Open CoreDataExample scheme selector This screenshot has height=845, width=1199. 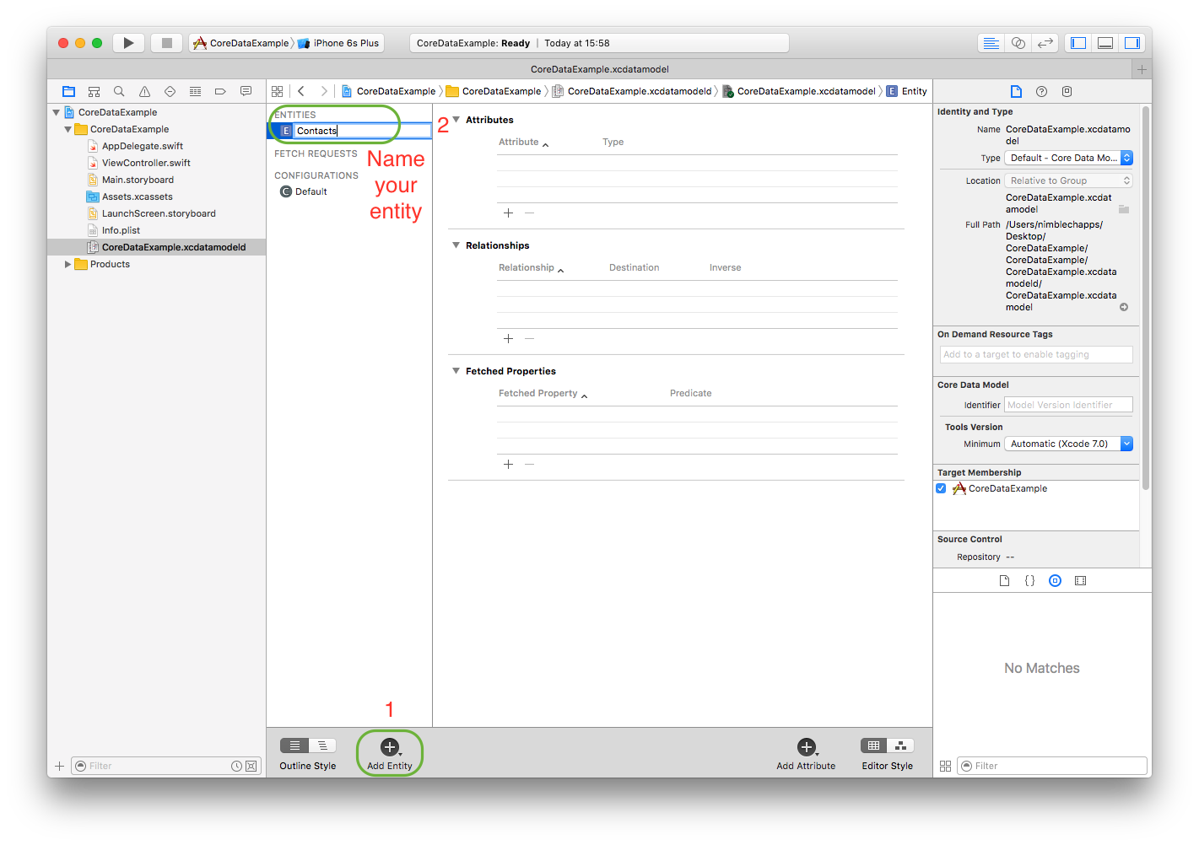241,43
